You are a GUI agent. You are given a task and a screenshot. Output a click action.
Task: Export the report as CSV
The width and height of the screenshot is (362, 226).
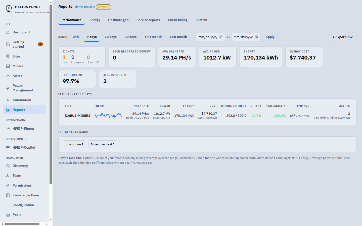342,37
